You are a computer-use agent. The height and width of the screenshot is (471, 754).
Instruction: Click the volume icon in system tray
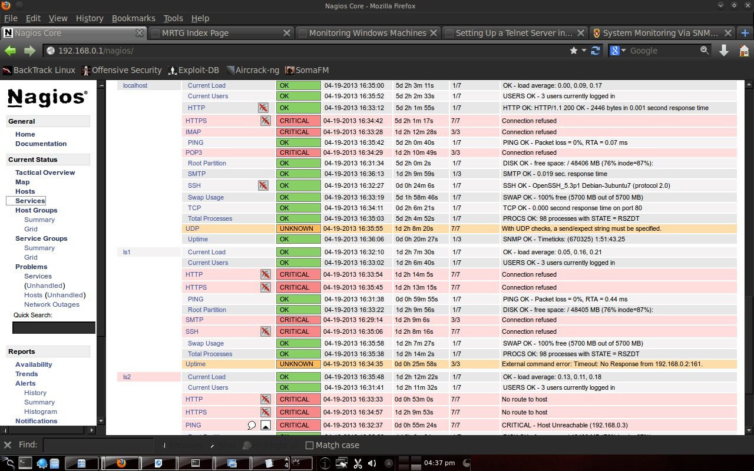(x=372, y=463)
